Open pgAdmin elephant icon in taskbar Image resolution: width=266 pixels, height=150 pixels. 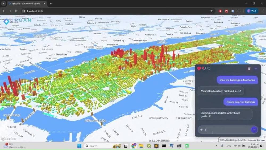tap(172, 146)
